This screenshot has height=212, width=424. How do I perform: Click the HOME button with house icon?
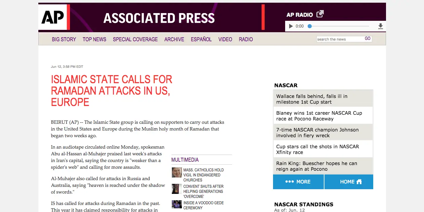pyautogui.click(x=349, y=182)
